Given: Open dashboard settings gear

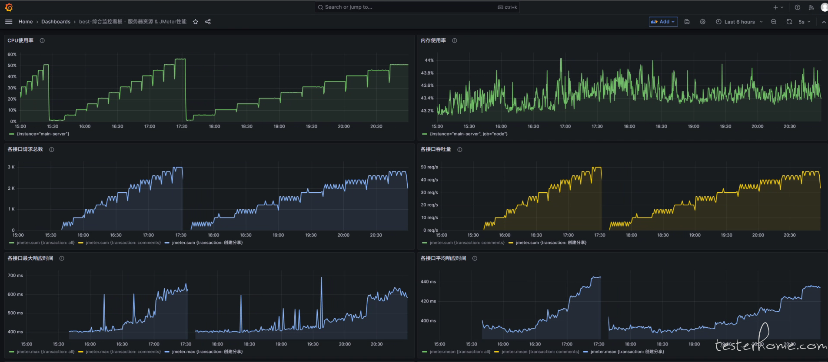Looking at the screenshot, I should point(702,22).
